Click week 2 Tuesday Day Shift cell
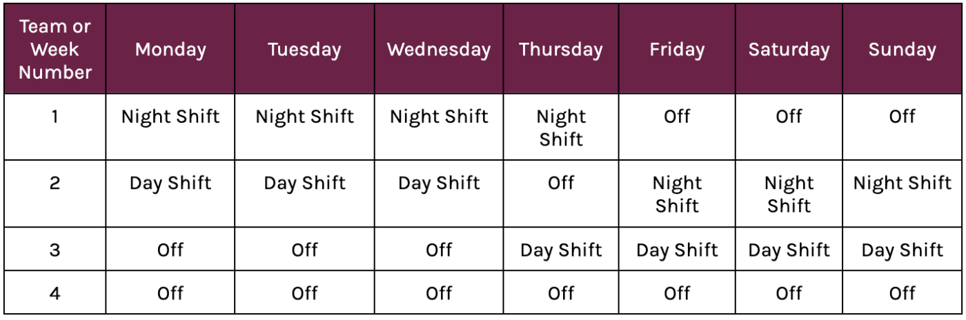 tap(304, 183)
